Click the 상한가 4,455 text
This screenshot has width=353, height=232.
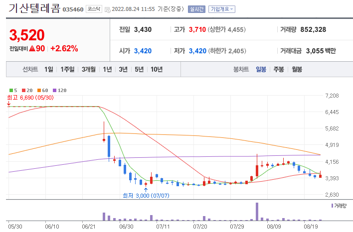tap(226, 29)
